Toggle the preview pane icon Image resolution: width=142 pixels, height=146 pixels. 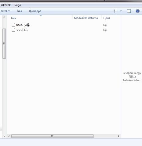(x=129, y=11)
